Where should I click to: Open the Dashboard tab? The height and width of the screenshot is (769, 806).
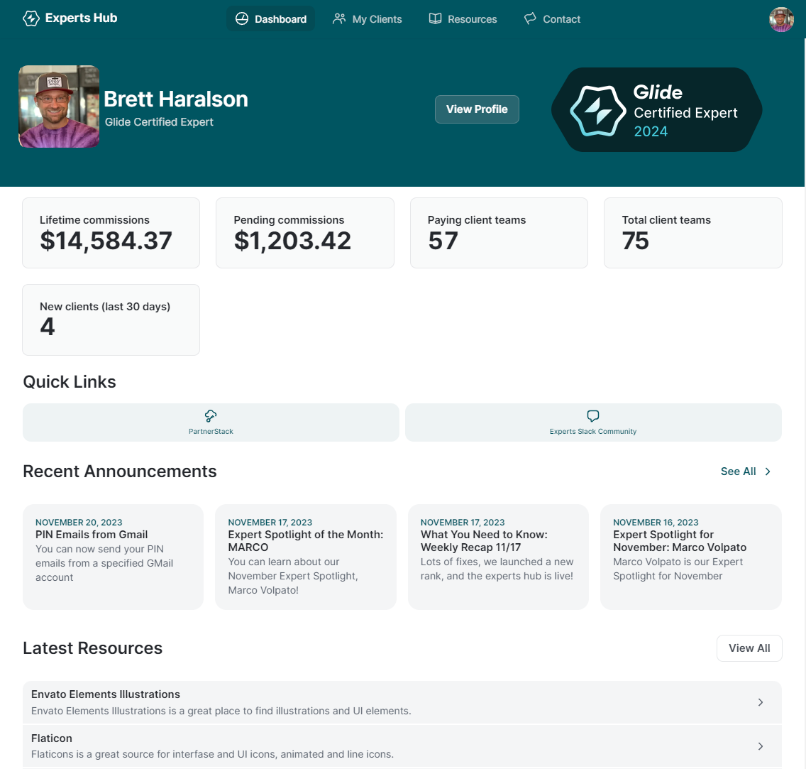[x=270, y=19]
